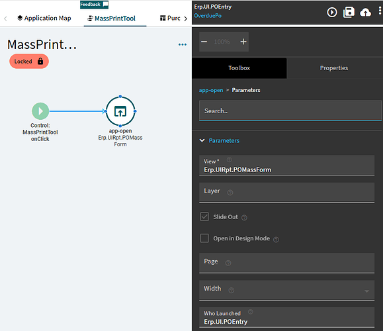Image resolution: width=383 pixels, height=331 pixels.
Task: Click the Locked status badge
Action: pos(29,62)
